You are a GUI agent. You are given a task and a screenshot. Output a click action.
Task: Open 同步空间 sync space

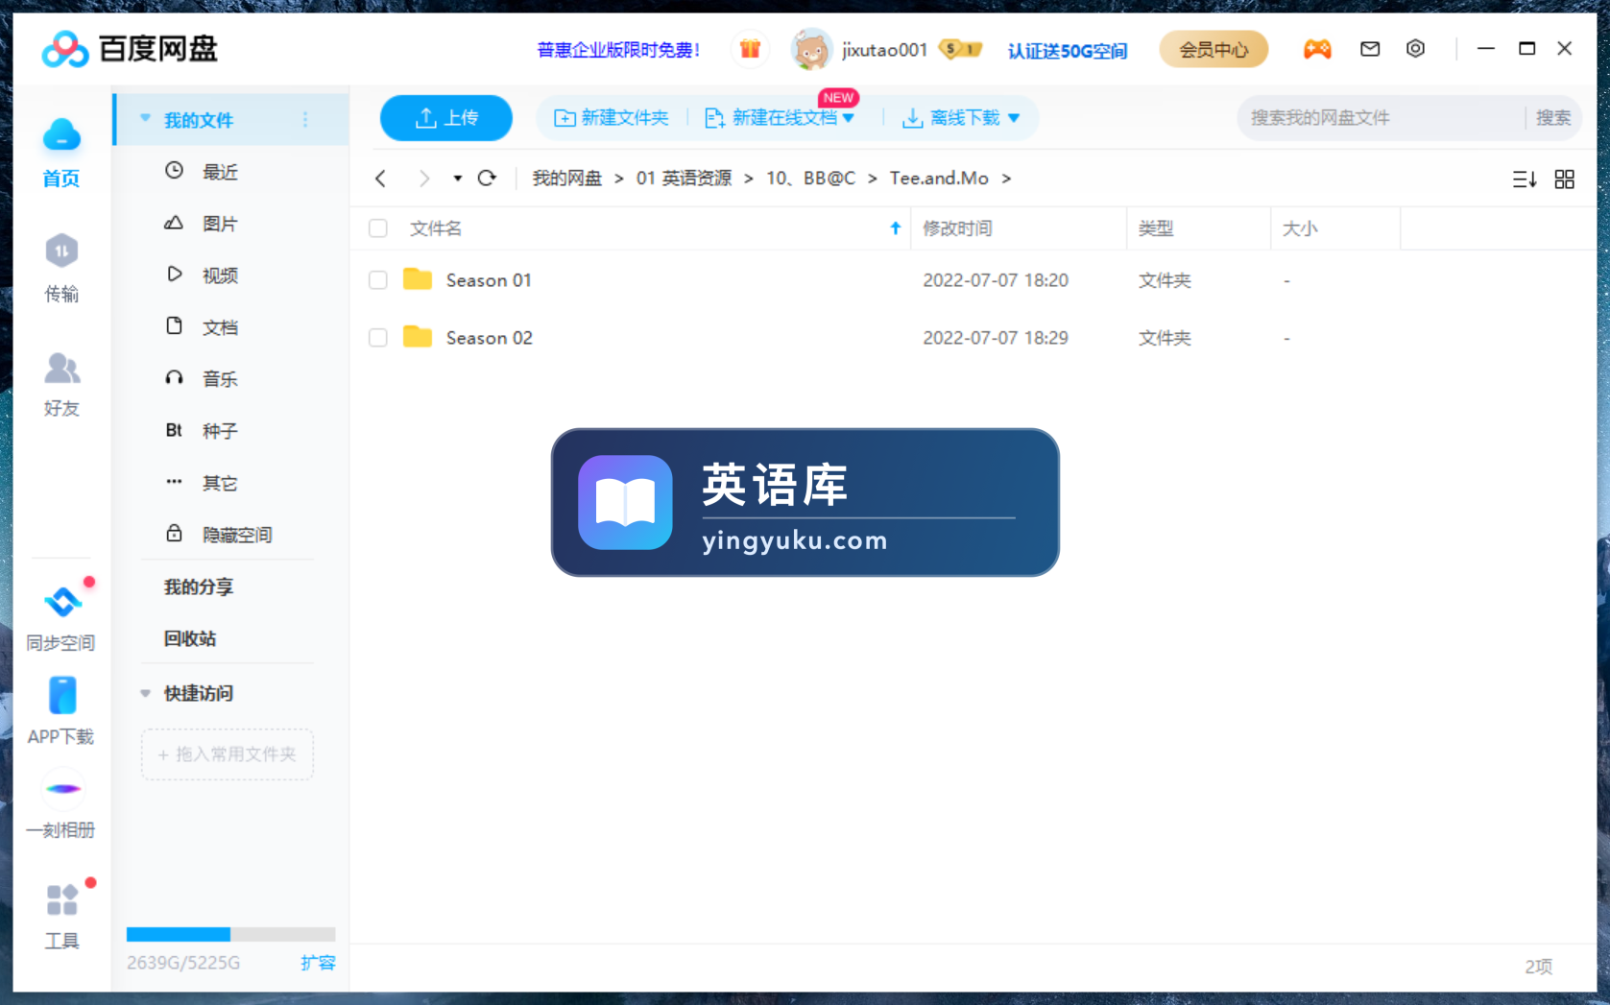pyautogui.click(x=61, y=603)
